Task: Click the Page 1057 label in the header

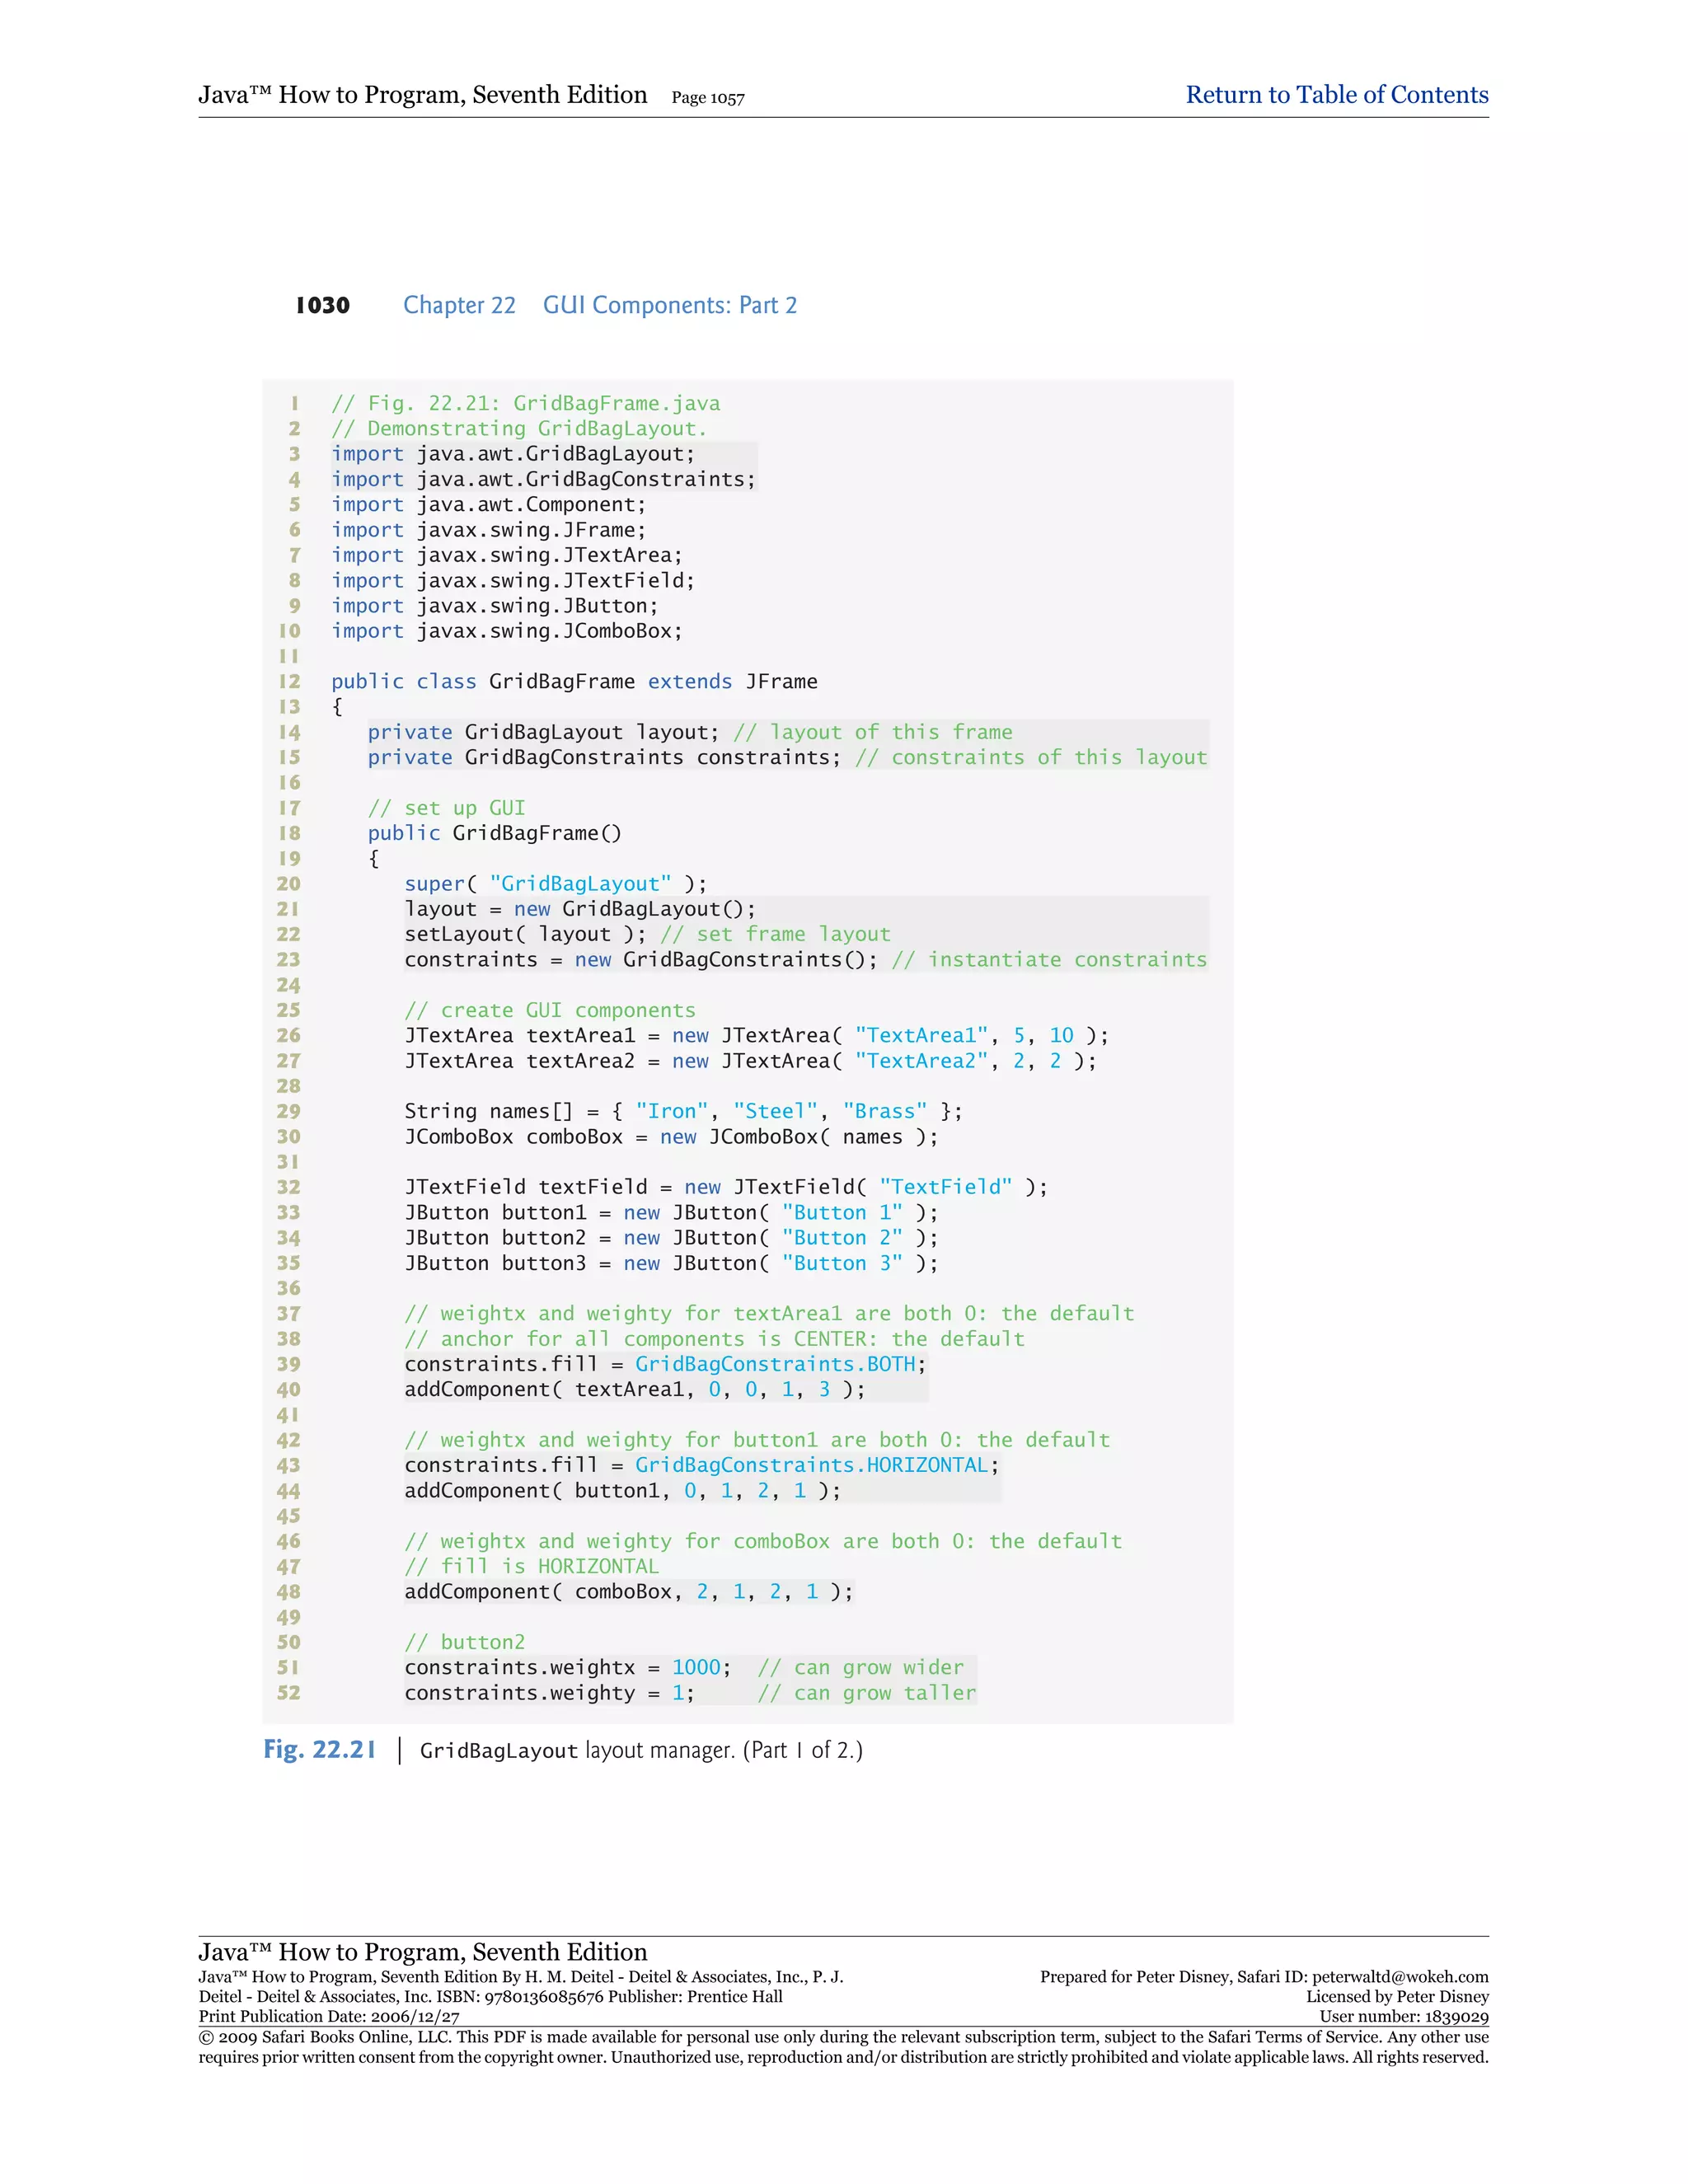Action: (707, 98)
